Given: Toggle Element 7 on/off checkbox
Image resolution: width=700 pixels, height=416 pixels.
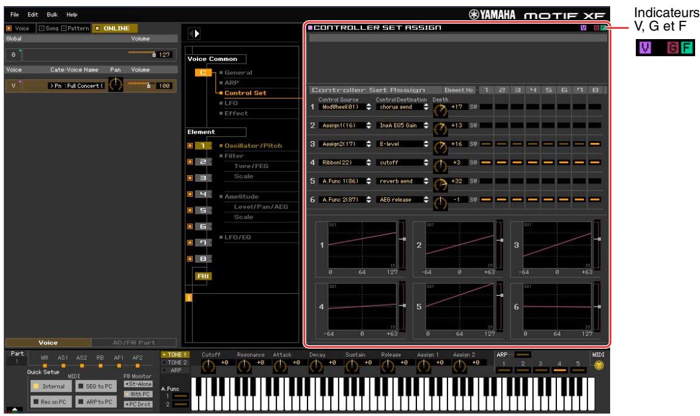Looking at the screenshot, I should point(190,243).
